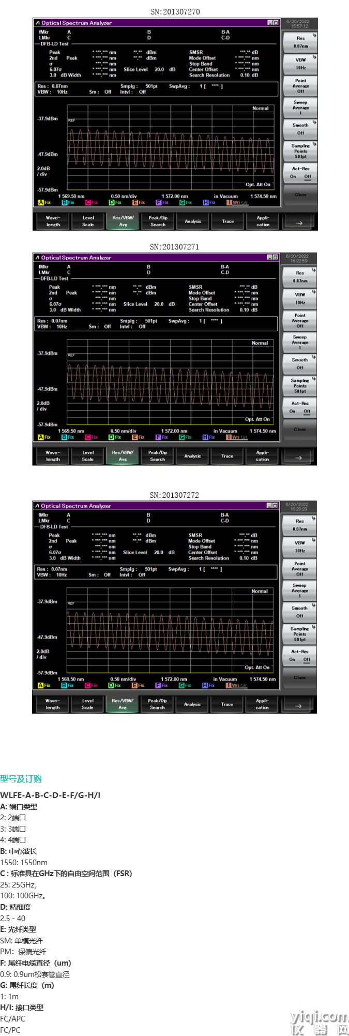Open Trace menu in SN:201307271 analyzer
Viewport: 349px width, 1036px height.
[227, 456]
